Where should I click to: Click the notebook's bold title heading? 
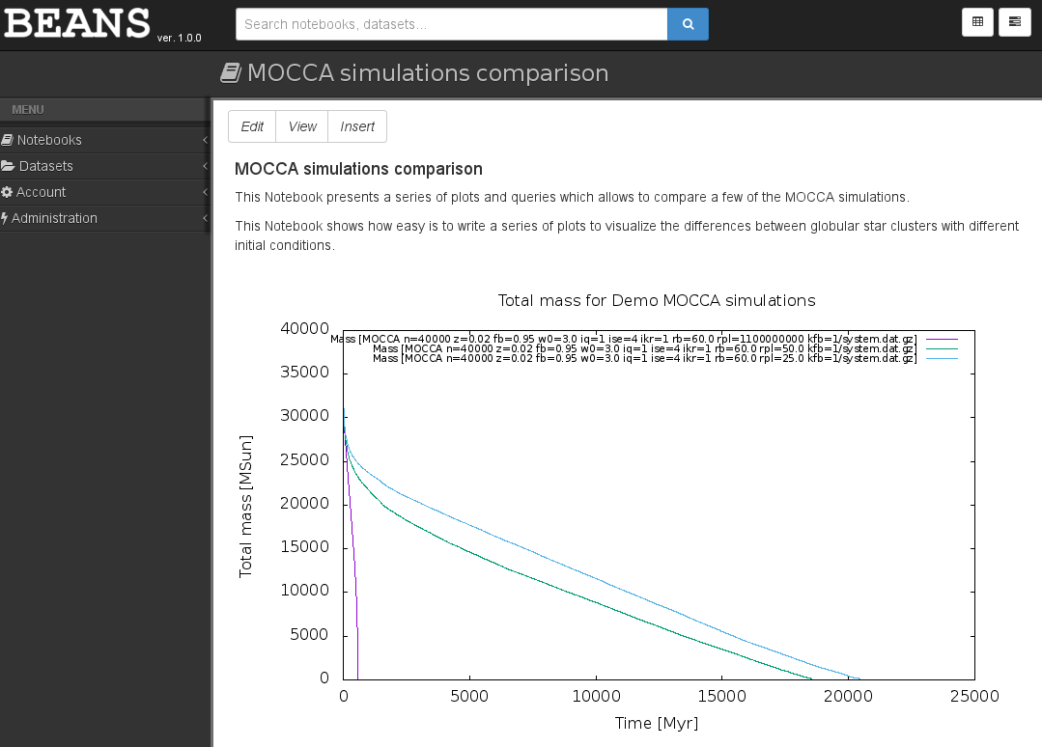point(358,169)
